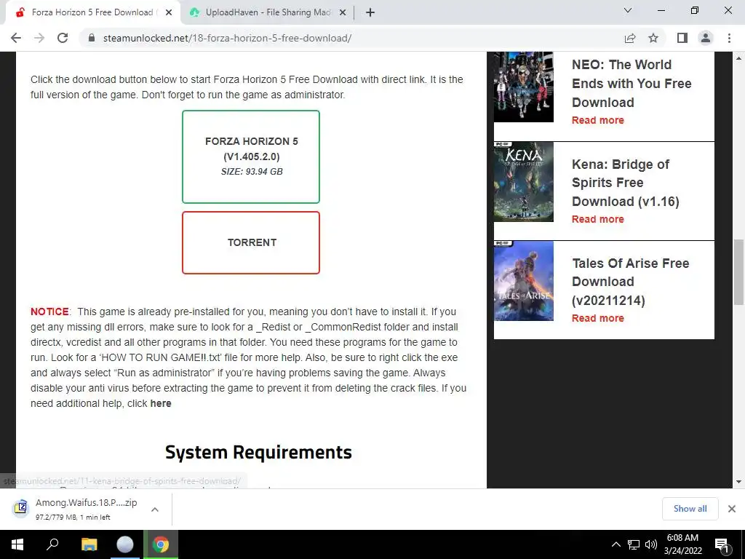
Task: Click Tales of Arise thumbnail
Action: tap(524, 281)
